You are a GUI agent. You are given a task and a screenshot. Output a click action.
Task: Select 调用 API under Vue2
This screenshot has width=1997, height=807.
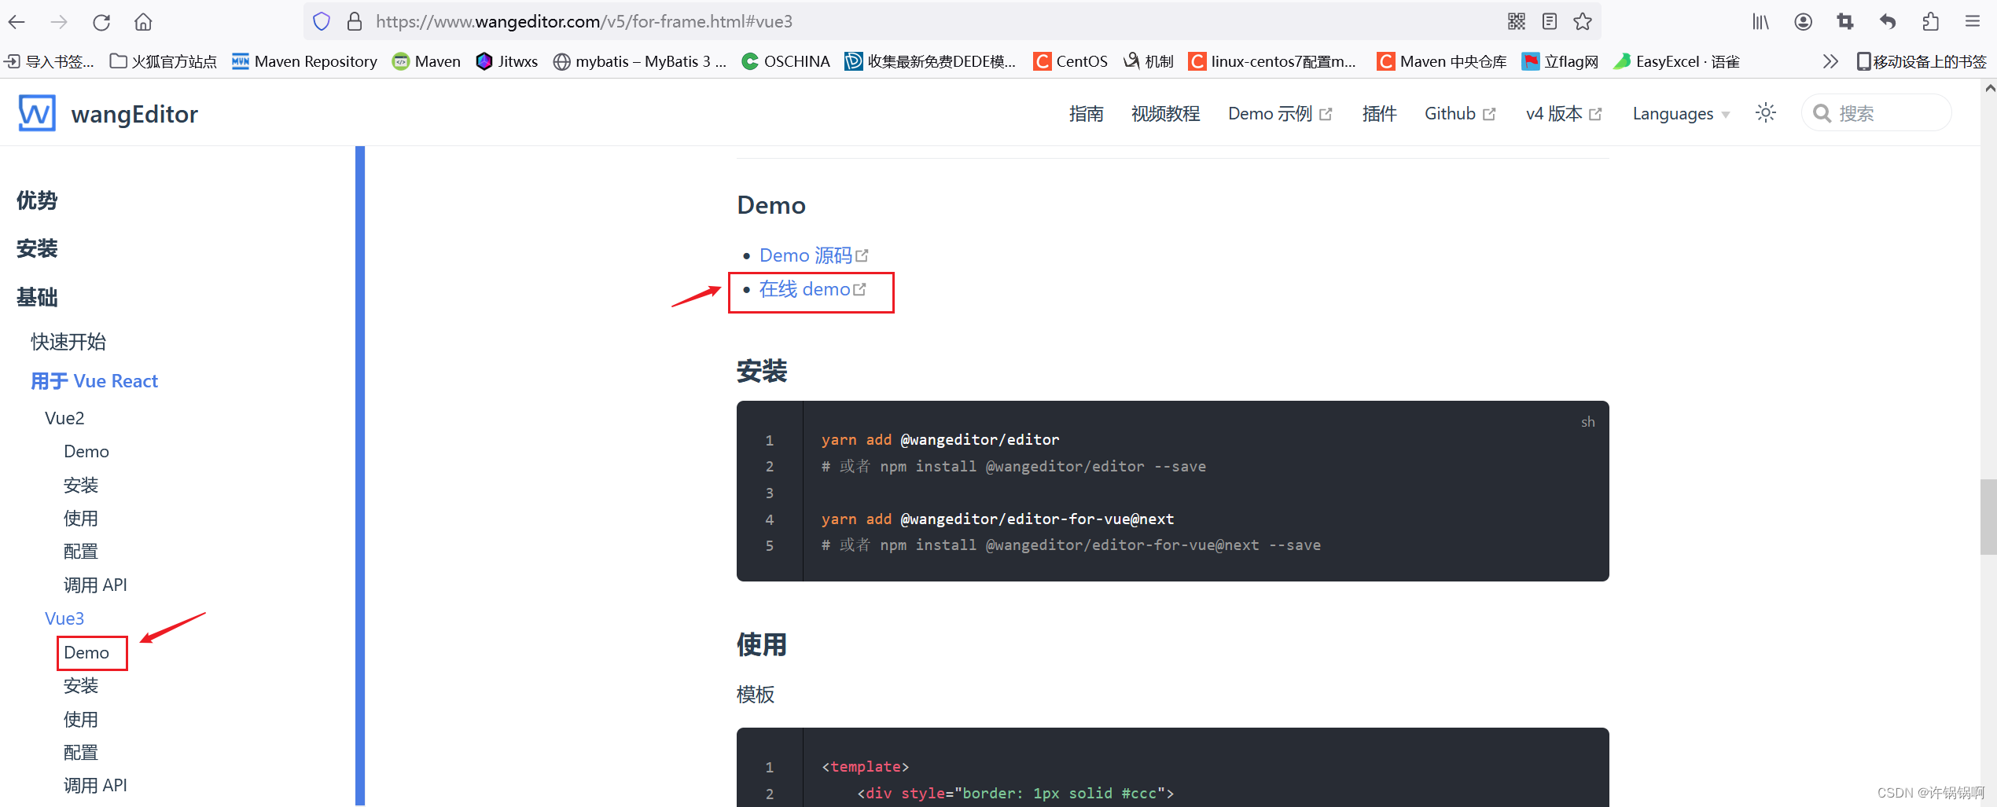point(95,585)
